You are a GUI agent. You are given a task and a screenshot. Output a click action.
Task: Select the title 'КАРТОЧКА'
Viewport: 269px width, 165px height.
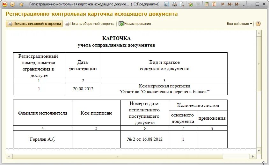click(116, 38)
